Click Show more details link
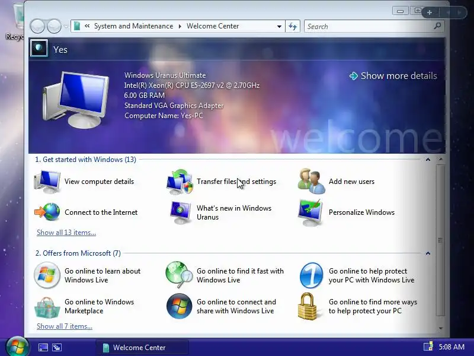 click(x=393, y=76)
